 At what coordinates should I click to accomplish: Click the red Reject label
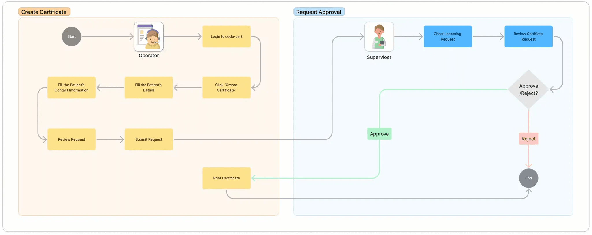tap(528, 139)
